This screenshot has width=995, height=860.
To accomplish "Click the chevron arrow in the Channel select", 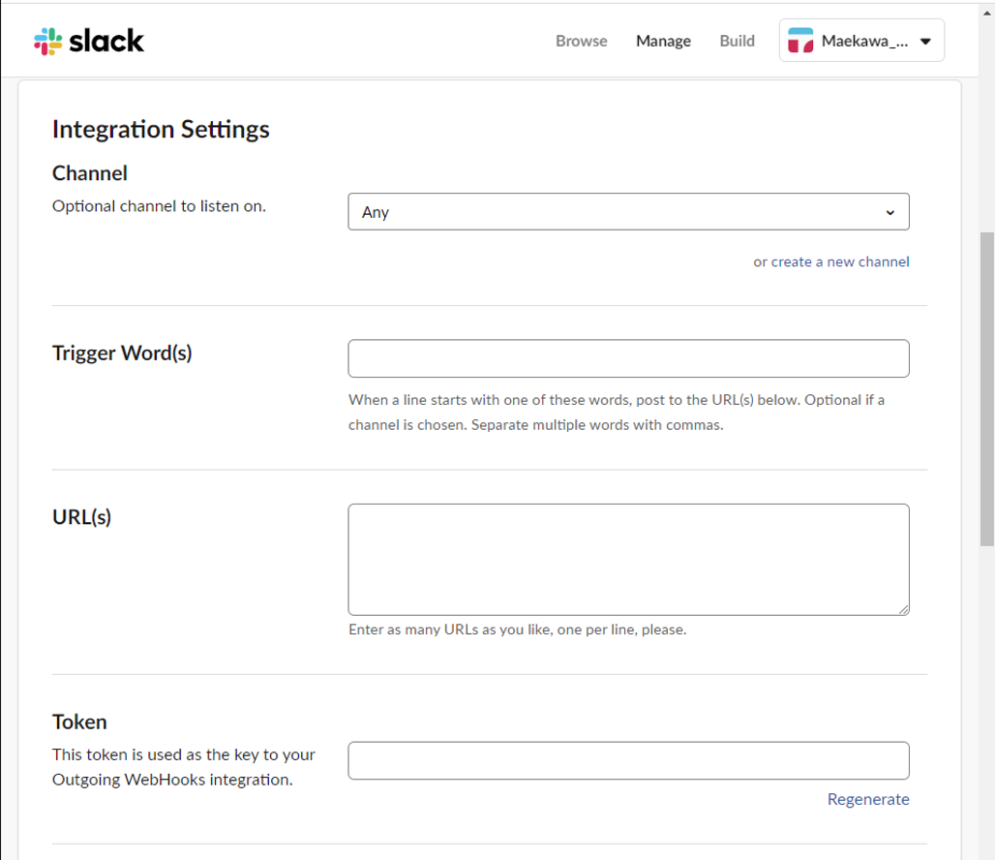I will [x=890, y=213].
